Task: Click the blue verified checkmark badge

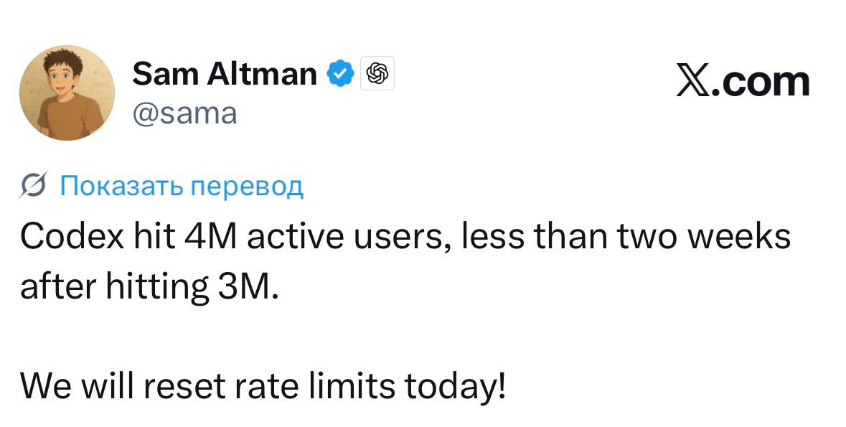Action: [340, 72]
